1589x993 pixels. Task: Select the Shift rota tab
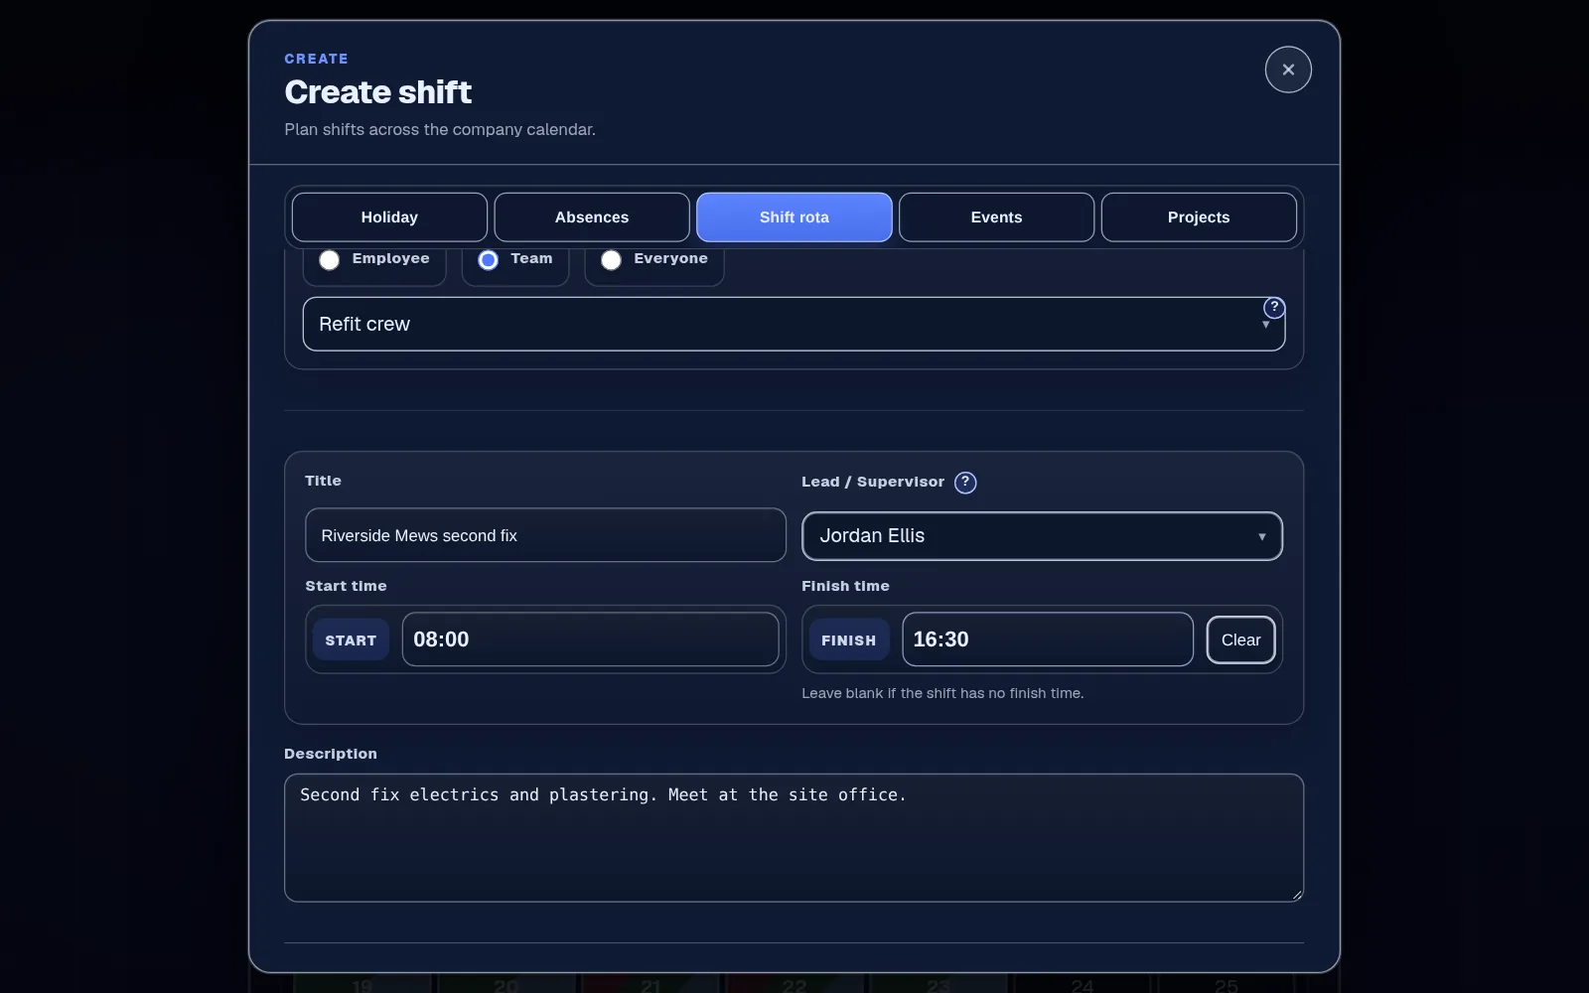[x=794, y=217]
